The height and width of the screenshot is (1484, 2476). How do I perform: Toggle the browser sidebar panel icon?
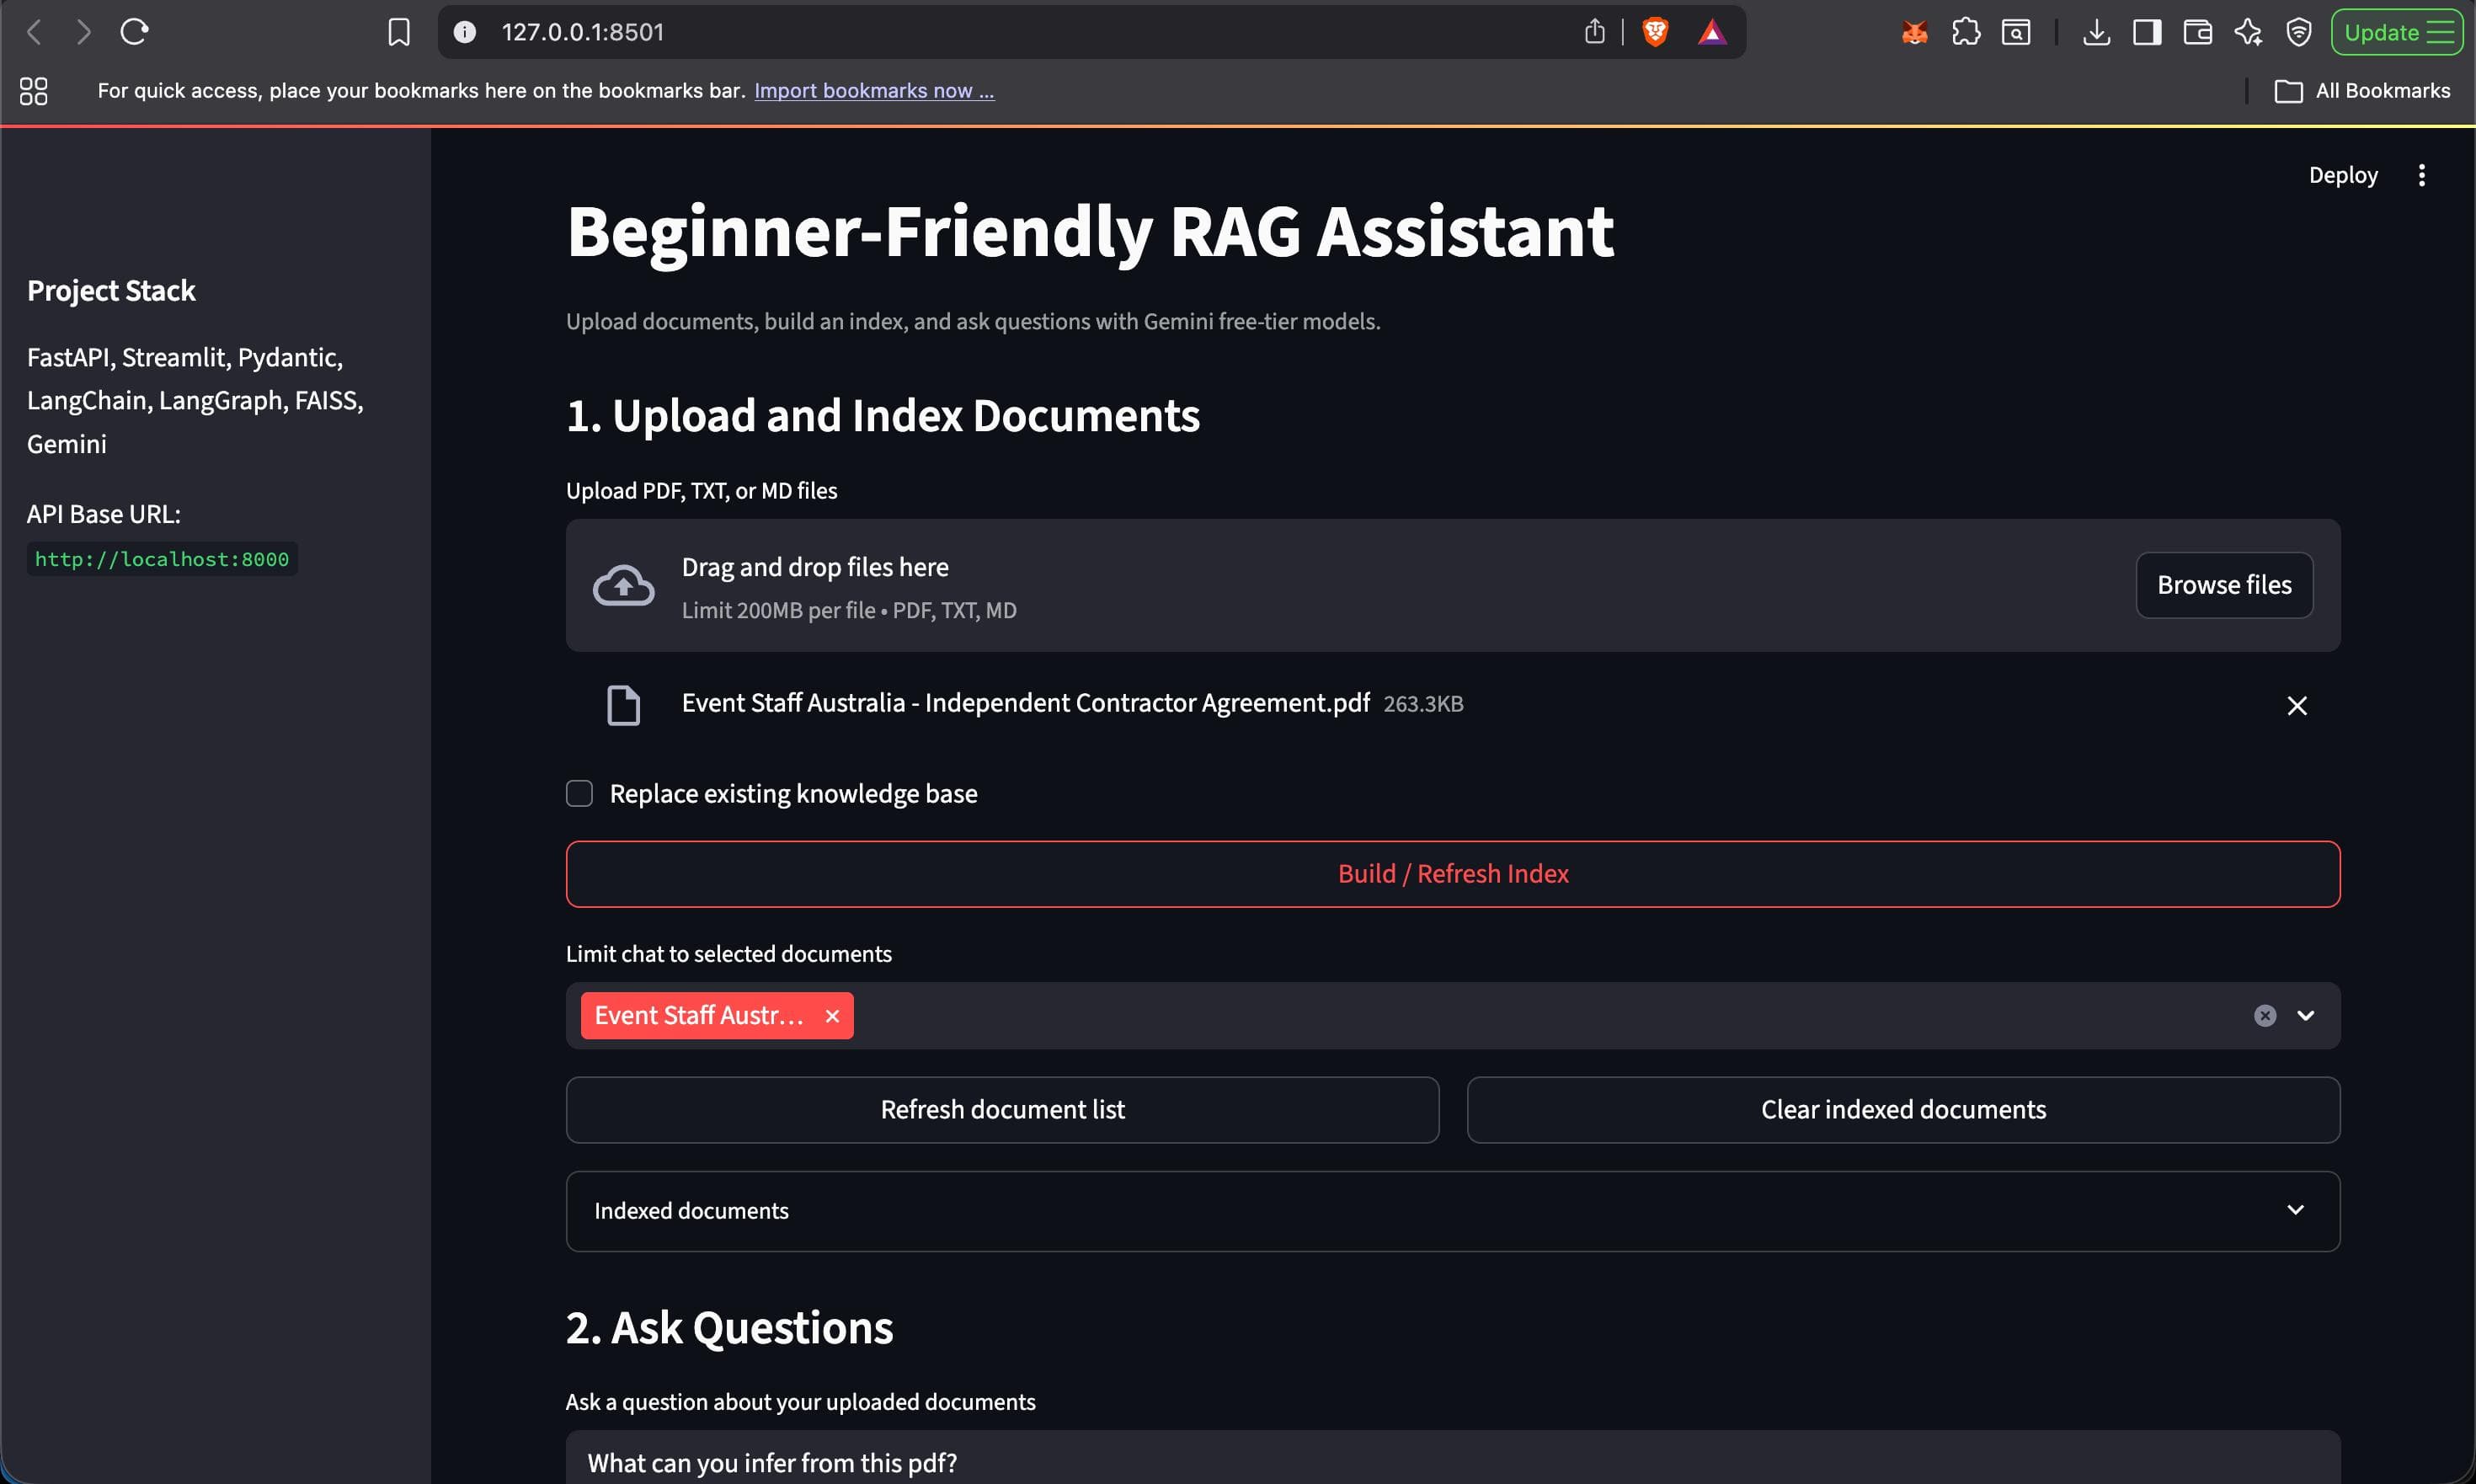(x=2146, y=33)
